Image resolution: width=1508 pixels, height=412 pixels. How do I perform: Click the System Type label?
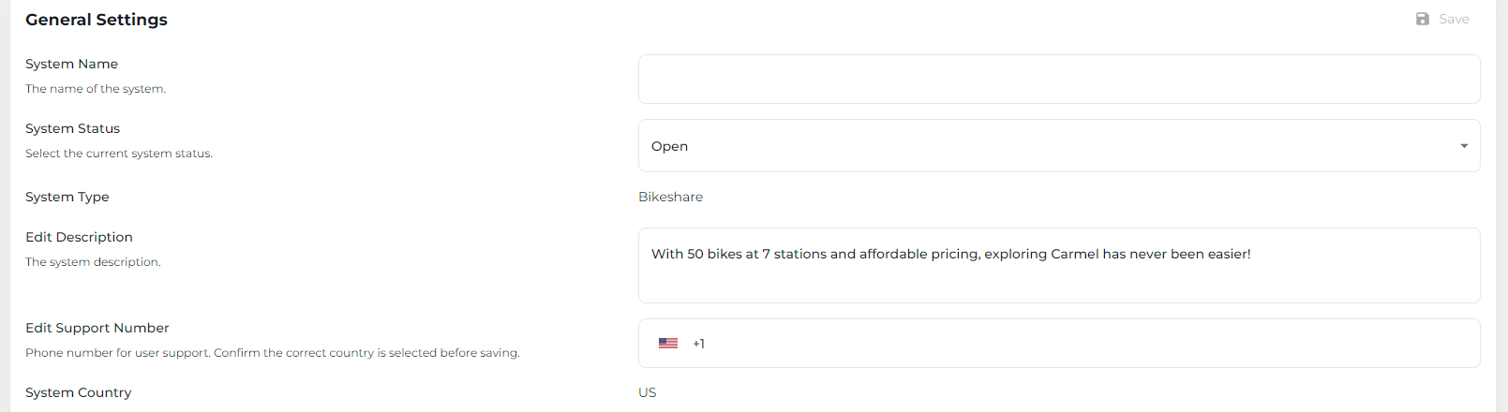tap(67, 197)
